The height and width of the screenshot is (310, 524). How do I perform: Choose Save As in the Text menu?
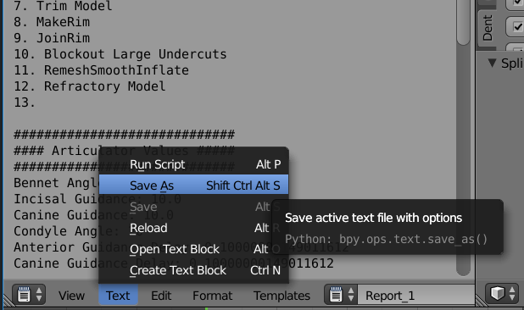193,185
